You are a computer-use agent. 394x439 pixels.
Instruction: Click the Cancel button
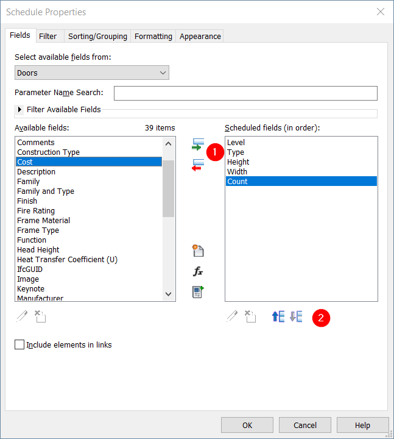tap(305, 425)
